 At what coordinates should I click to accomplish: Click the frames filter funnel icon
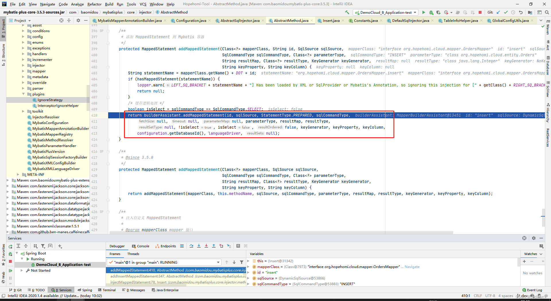click(x=242, y=262)
